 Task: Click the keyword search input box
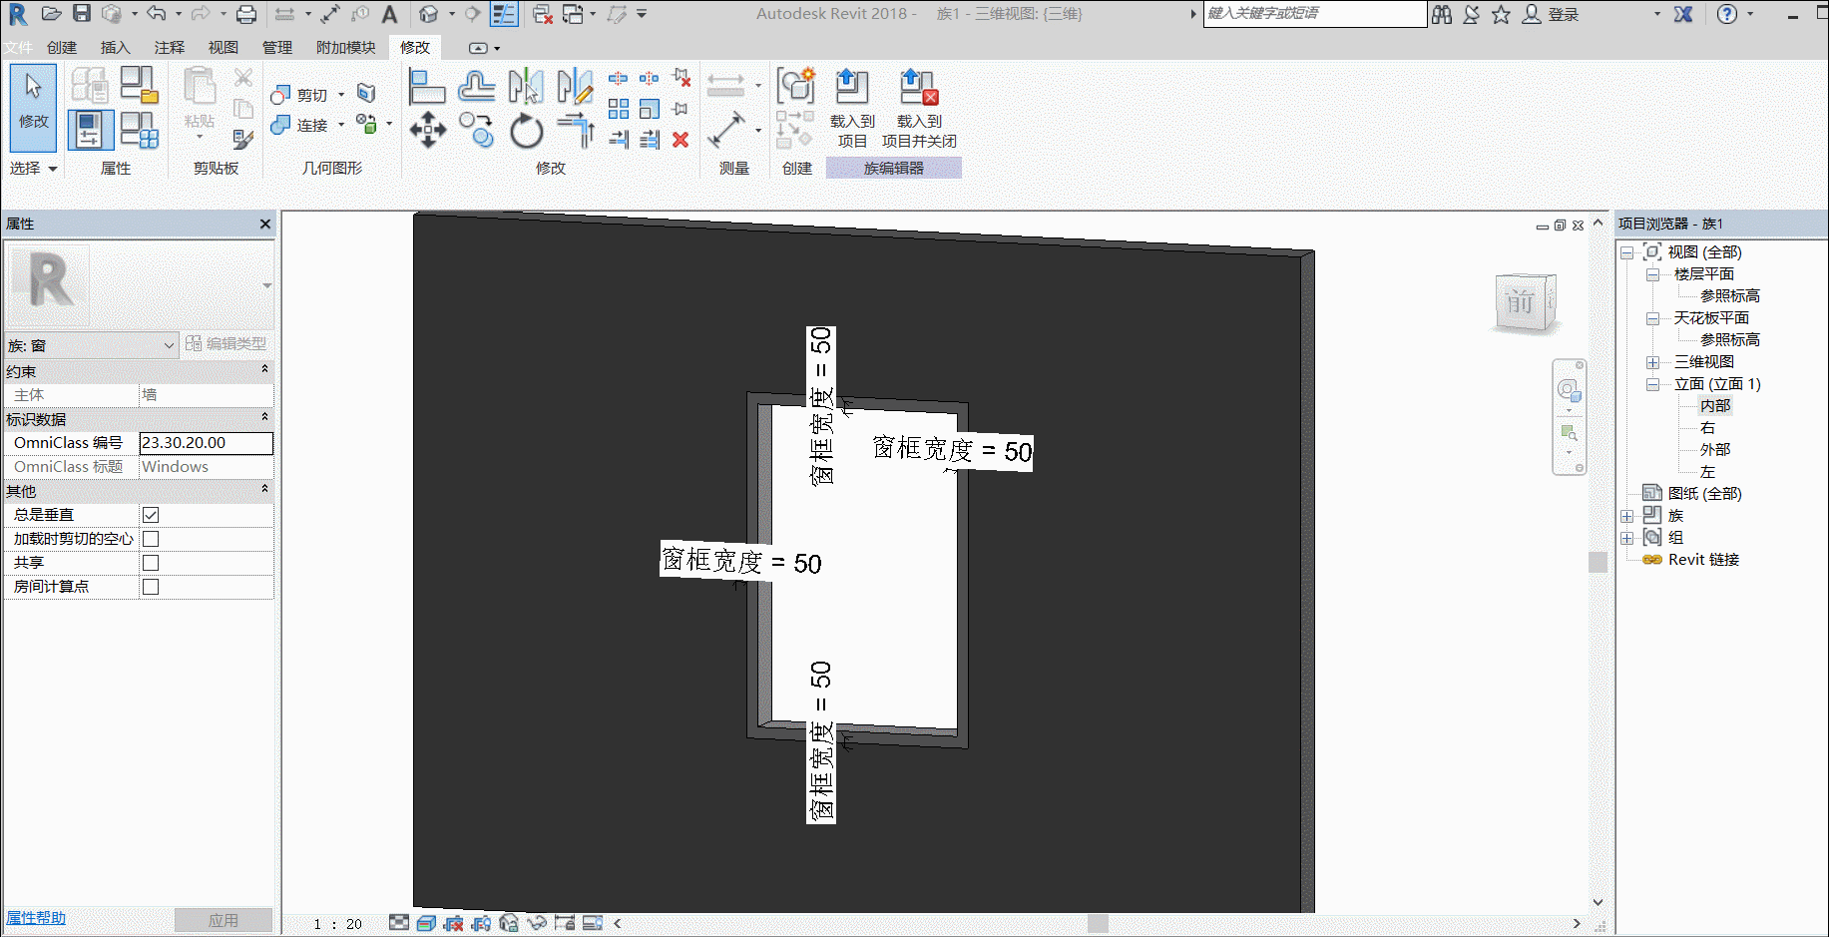pyautogui.click(x=1315, y=14)
